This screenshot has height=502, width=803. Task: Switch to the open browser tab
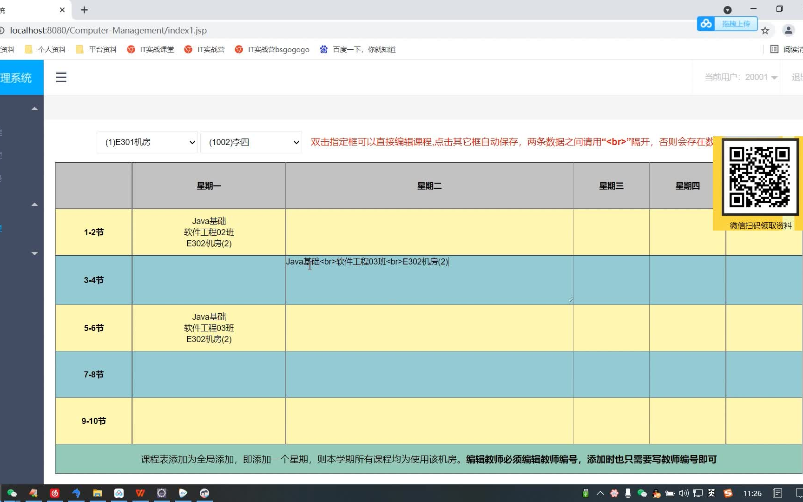28,10
